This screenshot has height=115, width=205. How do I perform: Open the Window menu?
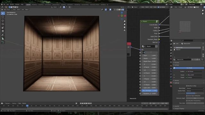(17, 4)
